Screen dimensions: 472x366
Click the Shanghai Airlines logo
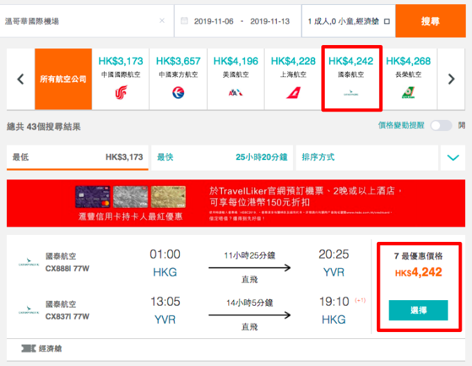(x=294, y=93)
